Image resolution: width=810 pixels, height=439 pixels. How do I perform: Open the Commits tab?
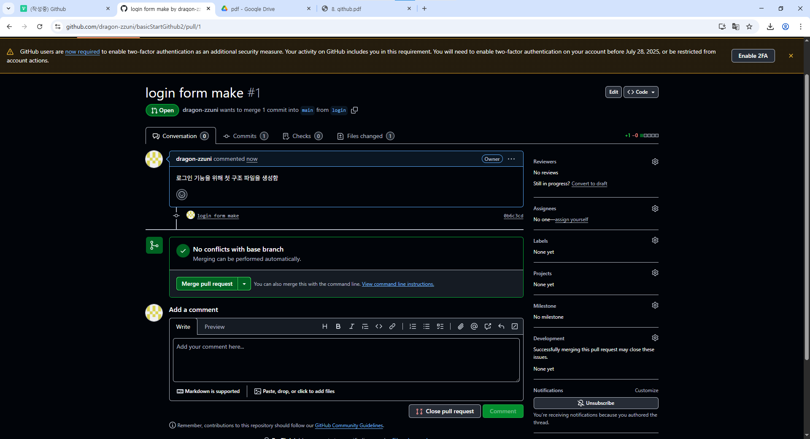246,136
